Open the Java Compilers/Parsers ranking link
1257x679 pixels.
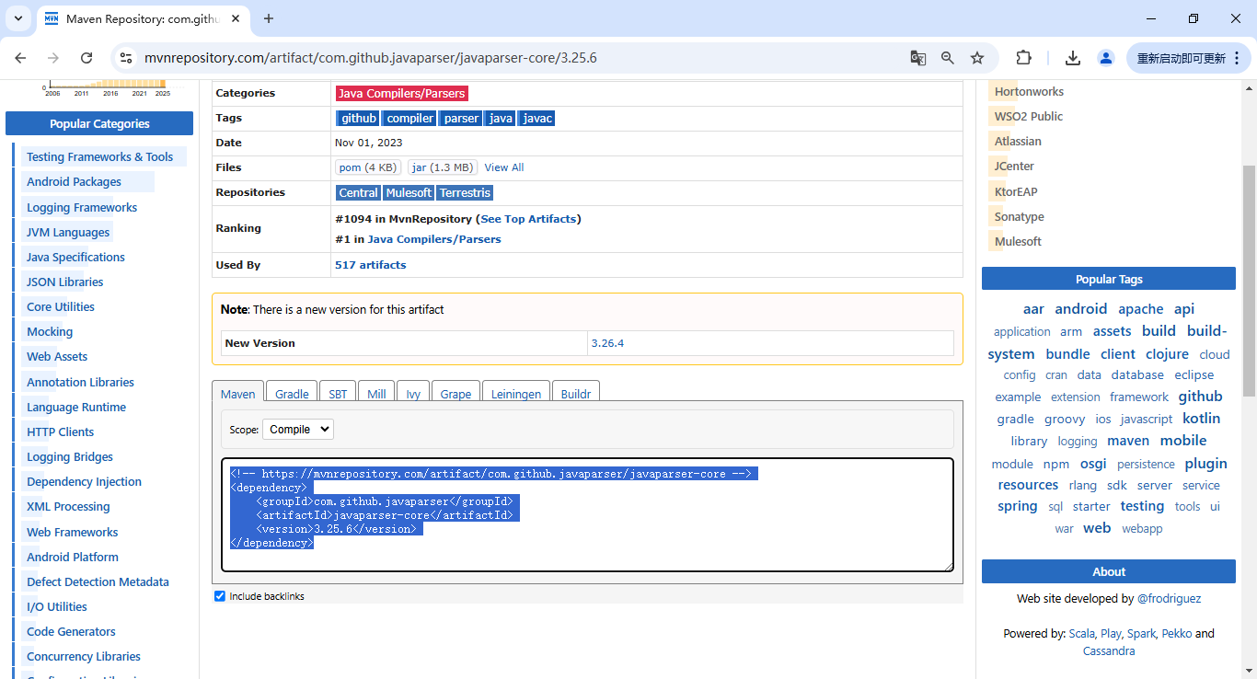pos(434,239)
